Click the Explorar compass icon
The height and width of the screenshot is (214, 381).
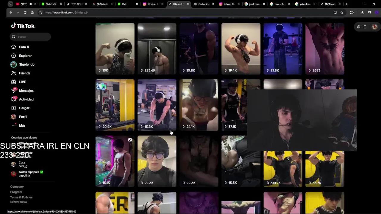pos(13,56)
